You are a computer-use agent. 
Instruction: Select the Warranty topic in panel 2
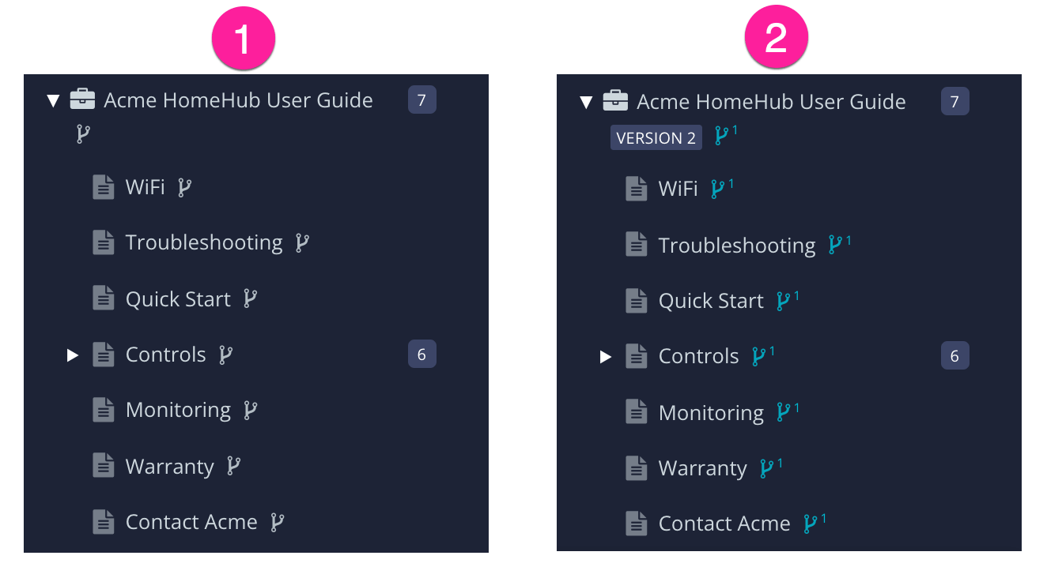click(702, 467)
